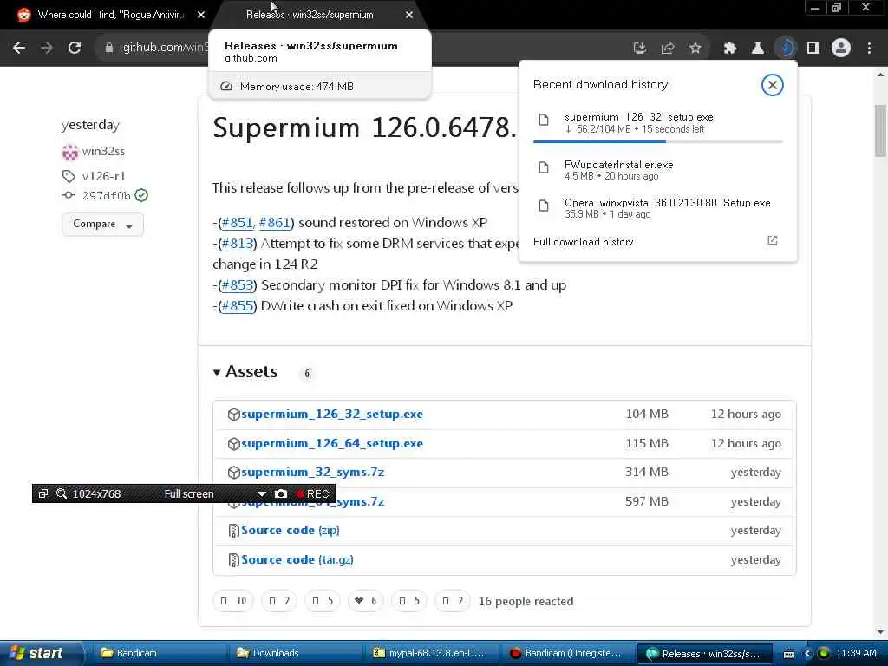Image resolution: width=888 pixels, height=666 pixels.
Task: Open issue #851 link
Action: [x=238, y=223]
